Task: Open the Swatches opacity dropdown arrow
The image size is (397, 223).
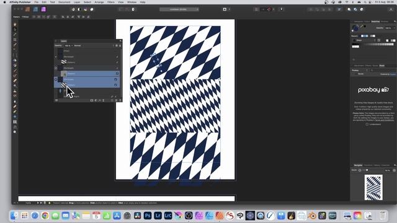Action: [x=395, y=28]
